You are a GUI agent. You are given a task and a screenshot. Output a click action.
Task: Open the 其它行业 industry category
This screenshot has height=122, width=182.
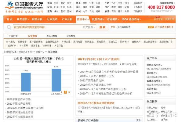(x=59, y=45)
